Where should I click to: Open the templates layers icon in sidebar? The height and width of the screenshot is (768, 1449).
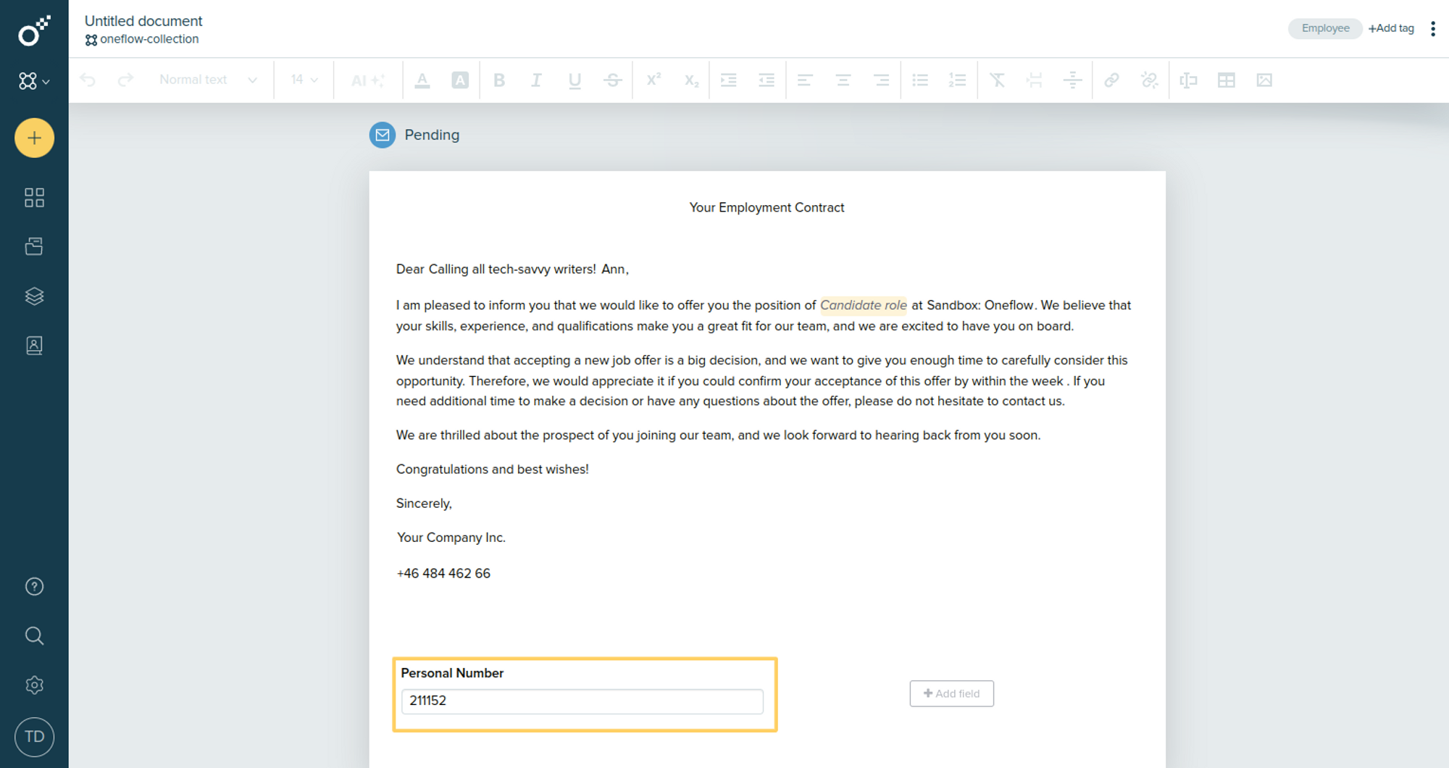point(34,296)
